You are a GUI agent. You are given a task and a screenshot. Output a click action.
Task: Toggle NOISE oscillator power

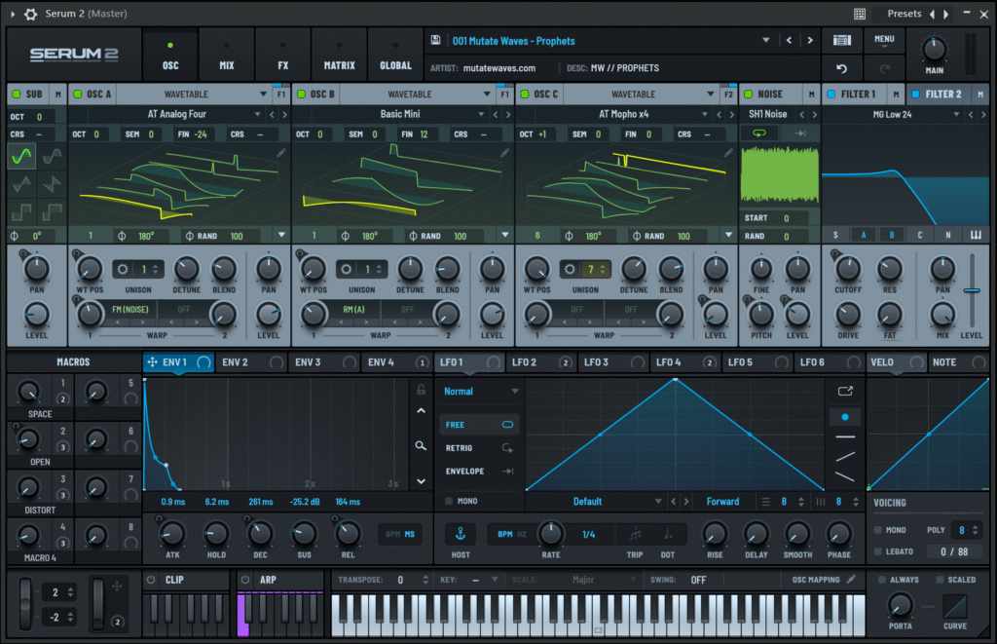click(749, 95)
